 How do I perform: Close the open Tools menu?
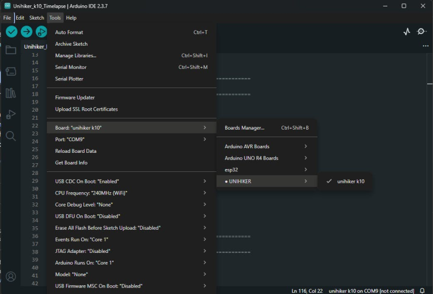(55, 18)
